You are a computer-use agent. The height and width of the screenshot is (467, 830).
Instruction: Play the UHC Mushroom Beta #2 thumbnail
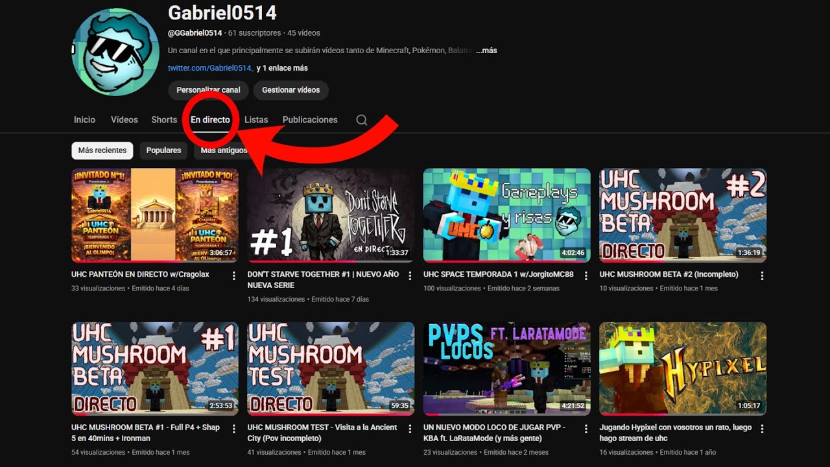683,215
